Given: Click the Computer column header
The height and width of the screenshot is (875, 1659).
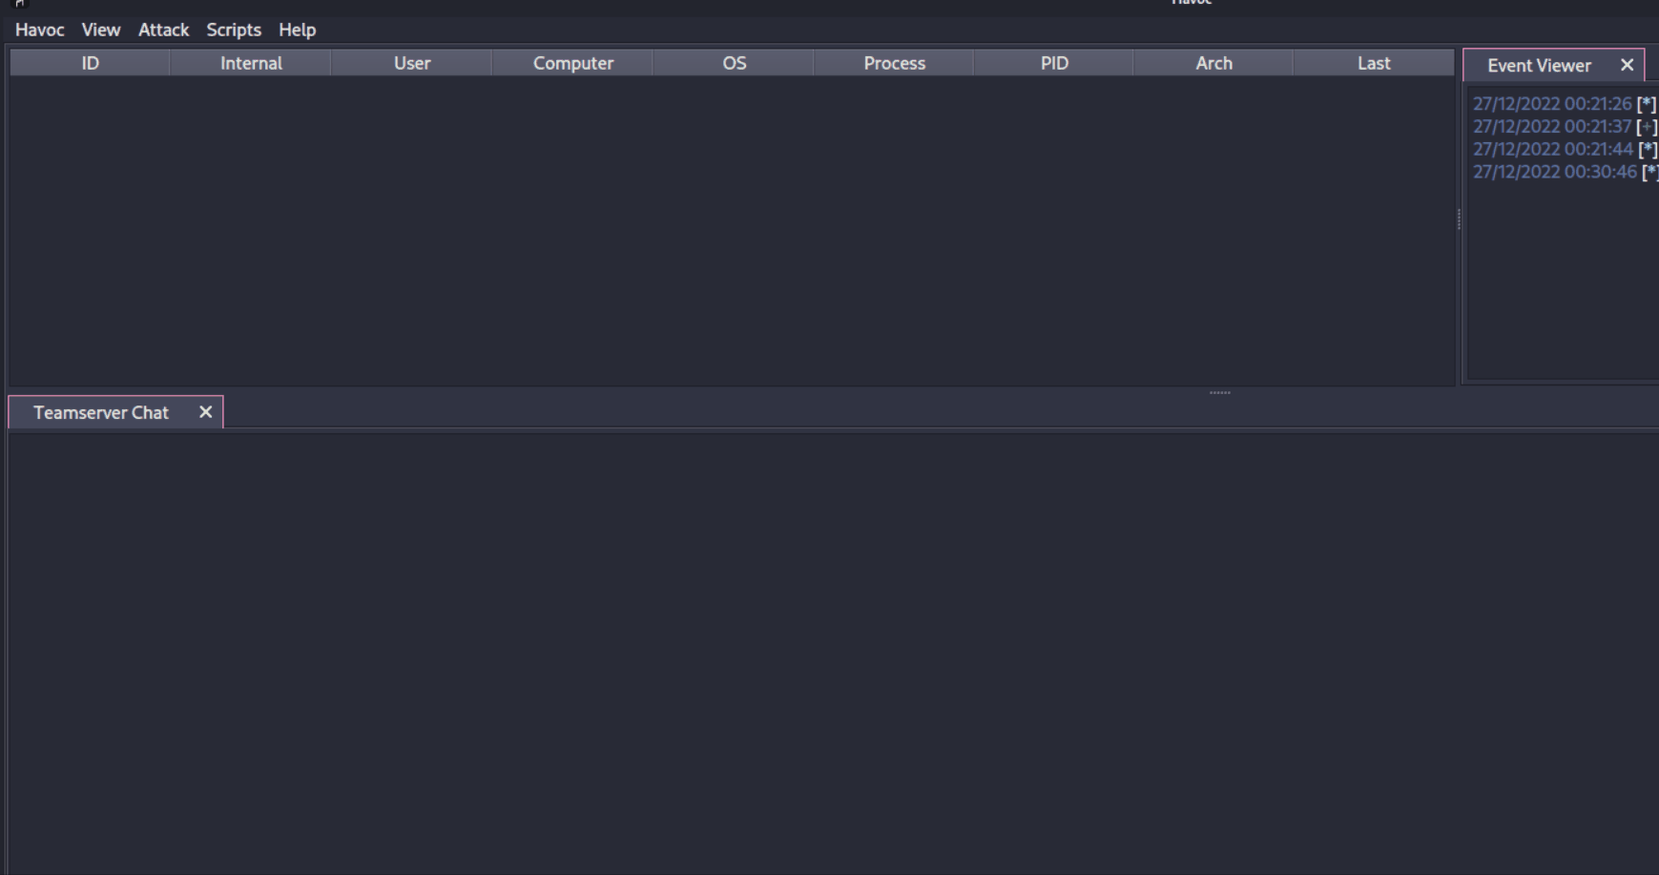Looking at the screenshot, I should coord(572,63).
